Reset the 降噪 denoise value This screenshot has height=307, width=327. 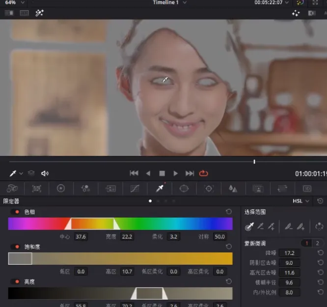(320, 253)
